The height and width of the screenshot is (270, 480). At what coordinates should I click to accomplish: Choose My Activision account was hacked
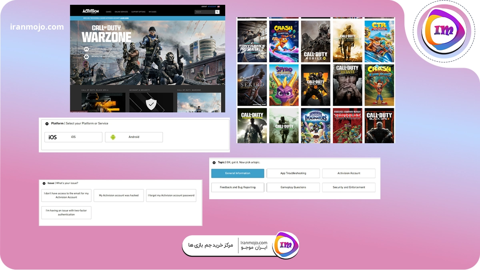(x=119, y=196)
